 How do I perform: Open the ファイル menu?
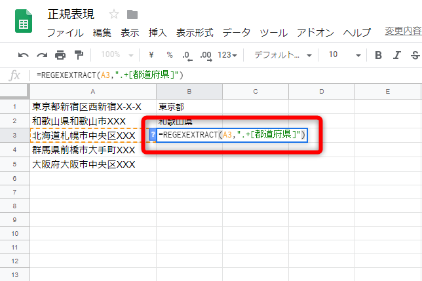point(66,33)
